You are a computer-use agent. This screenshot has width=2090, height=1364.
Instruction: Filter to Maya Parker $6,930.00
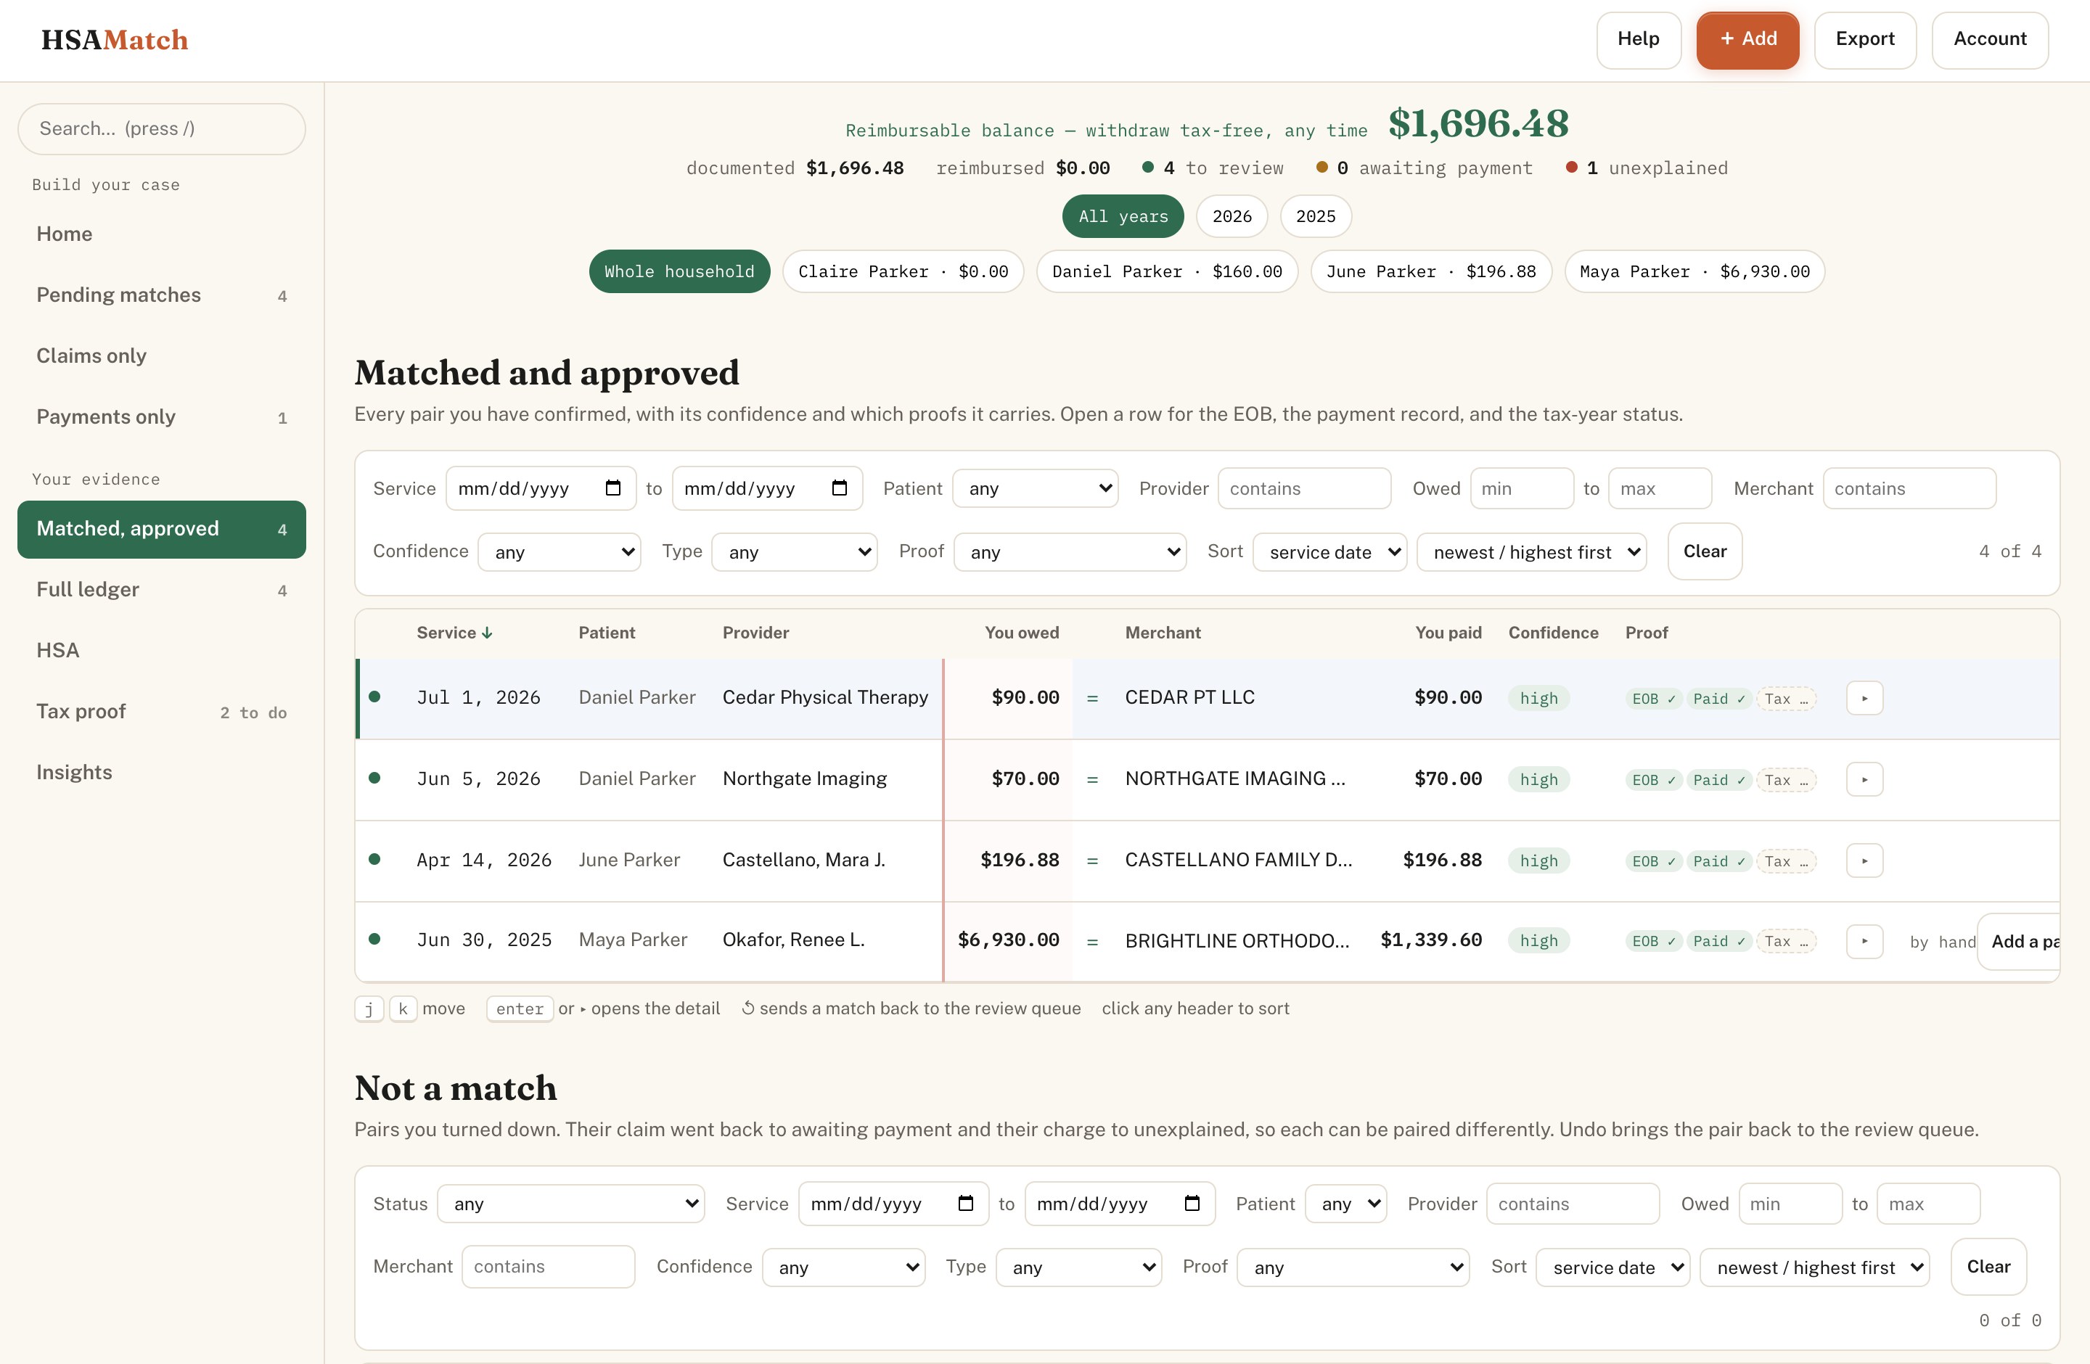pyautogui.click(x=1694, y=271)
